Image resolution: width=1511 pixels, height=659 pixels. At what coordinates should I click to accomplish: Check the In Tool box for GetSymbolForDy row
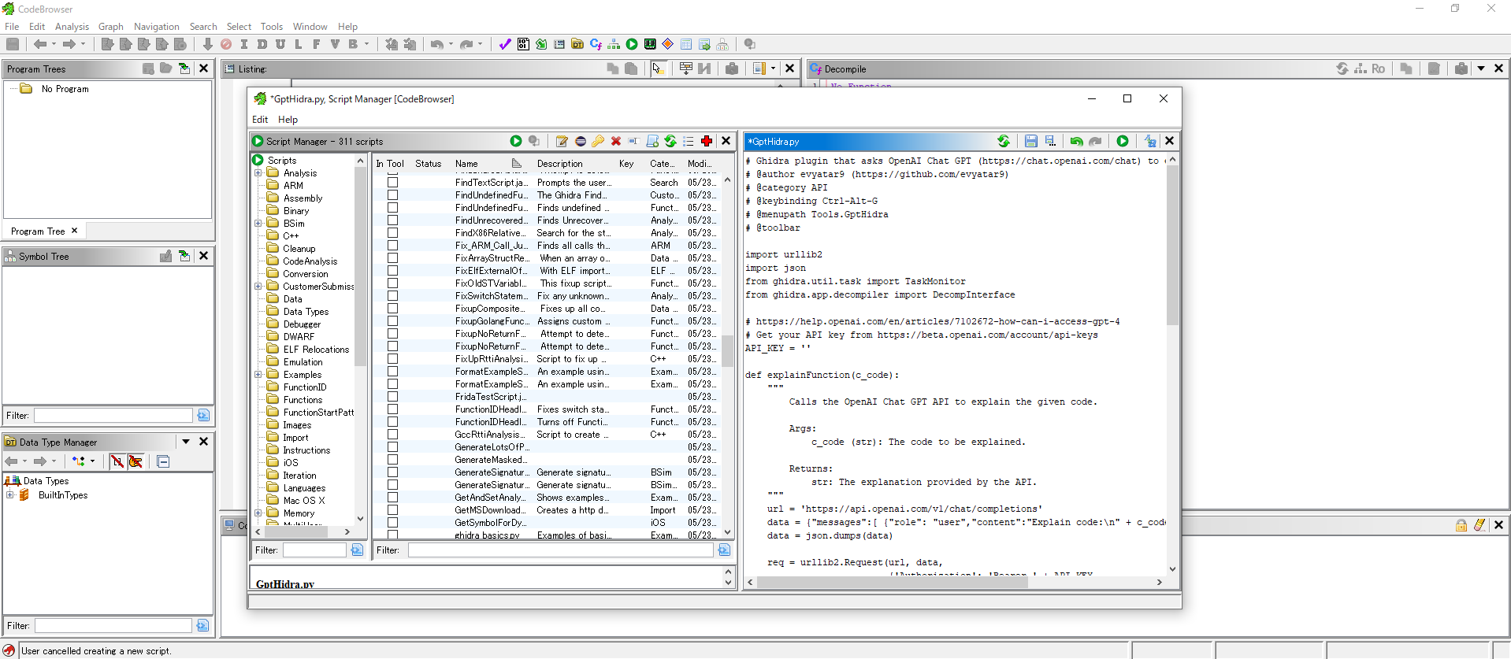click(392, 523)
